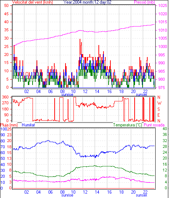Click the 'sunset' label under bottom chart

click(x=141, y=195)
